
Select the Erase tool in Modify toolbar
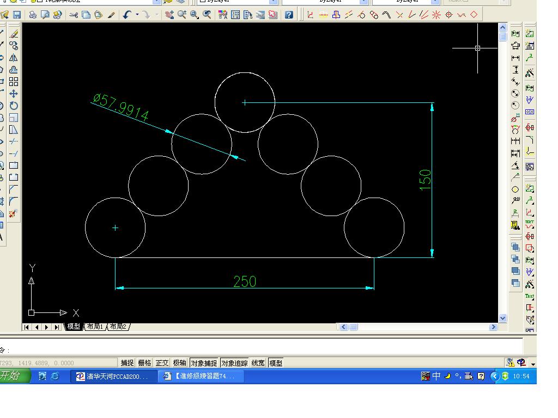pyautogui.click(x=14, y=34)
